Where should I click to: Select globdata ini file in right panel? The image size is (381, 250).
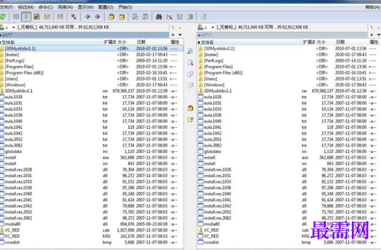[289, 151]
